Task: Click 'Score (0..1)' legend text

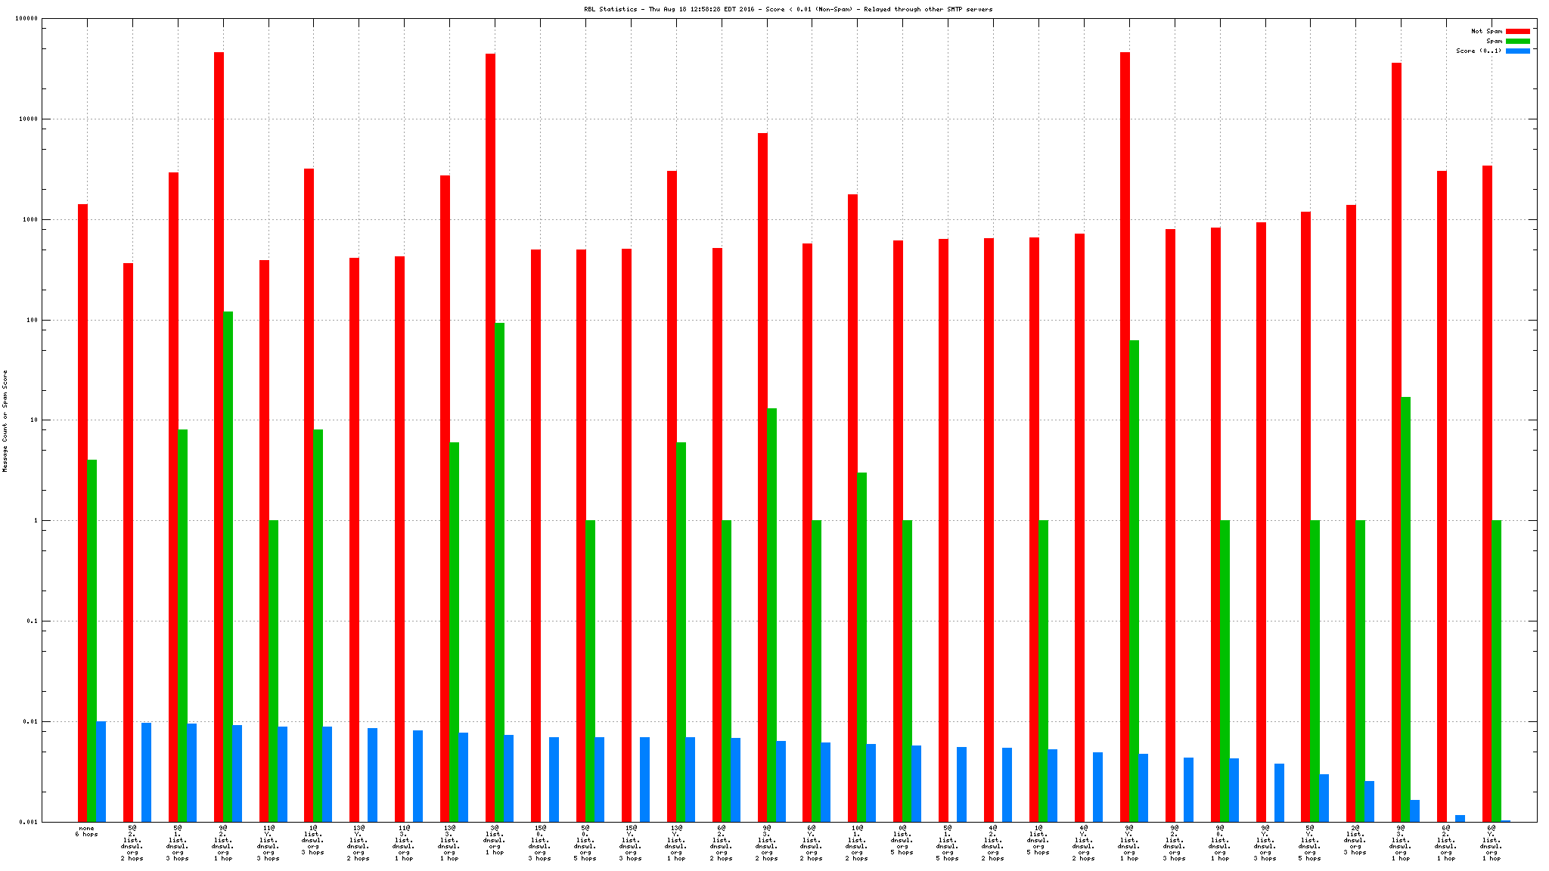Action: click(x=1478, y=51)
